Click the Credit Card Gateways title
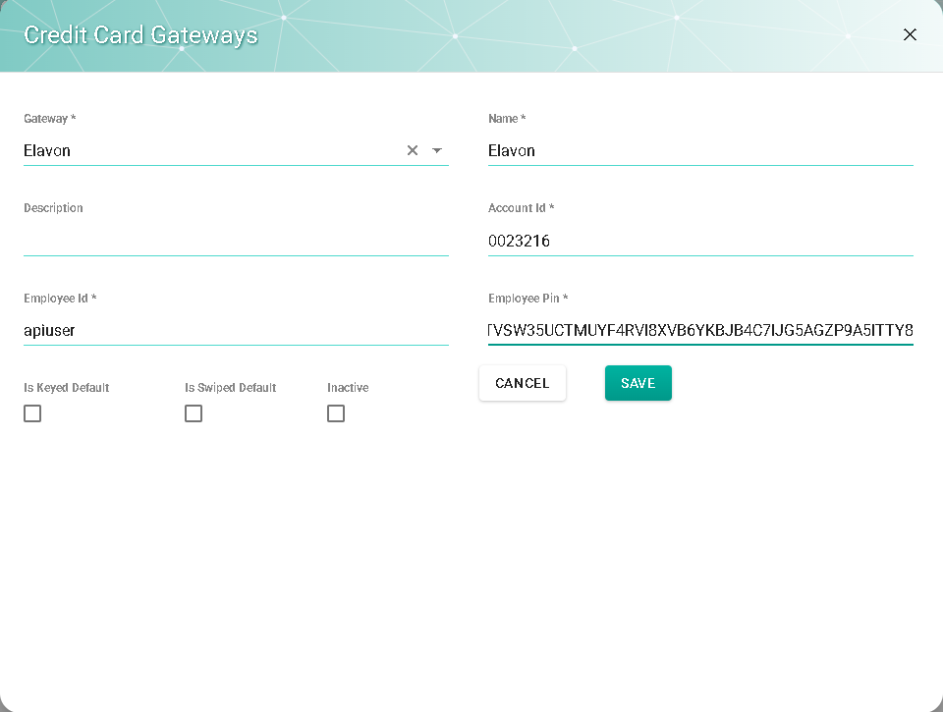This screenshot has width=943, height=712. pos(140,35)
